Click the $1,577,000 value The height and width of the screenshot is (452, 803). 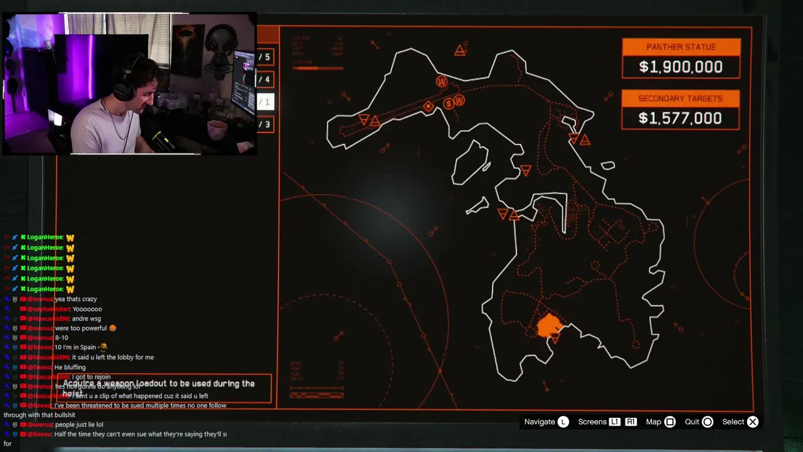click(680, 119)
